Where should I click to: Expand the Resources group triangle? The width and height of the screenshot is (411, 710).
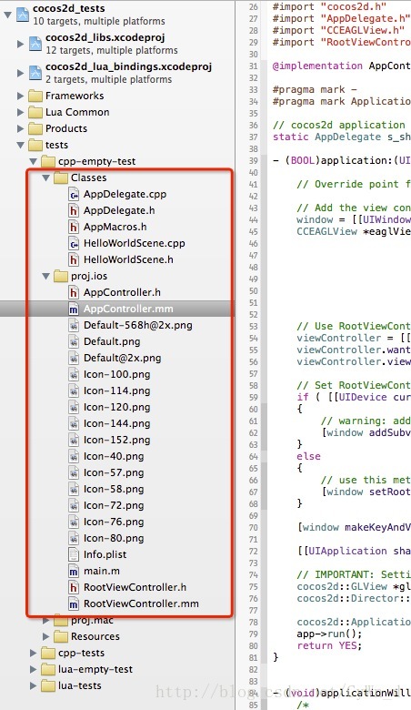click(45, 636)
